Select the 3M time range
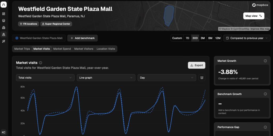The width and height of the screenshot is (273, 136). tap(203, 38)
